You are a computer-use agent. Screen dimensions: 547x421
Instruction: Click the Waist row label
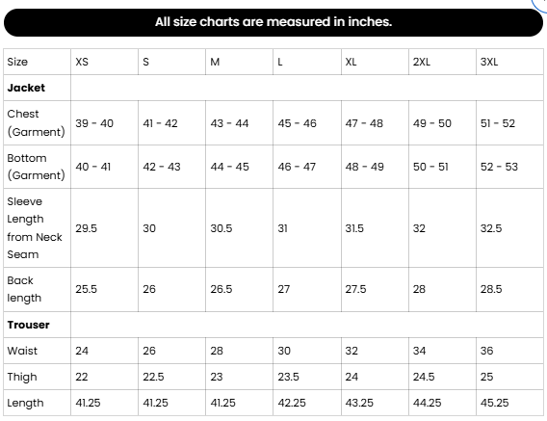point(22,351)
